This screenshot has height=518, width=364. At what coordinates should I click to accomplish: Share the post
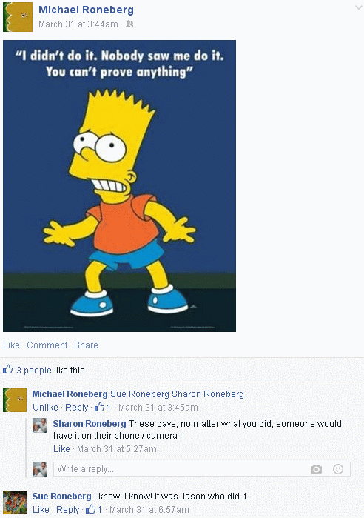click(x=86, y=345)
